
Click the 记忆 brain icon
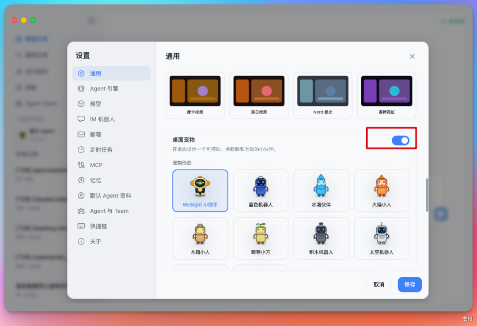(81, 180)
